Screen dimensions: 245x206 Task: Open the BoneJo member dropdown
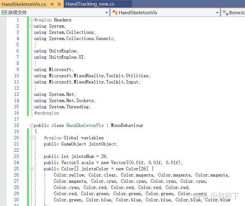tap(234, 13)
